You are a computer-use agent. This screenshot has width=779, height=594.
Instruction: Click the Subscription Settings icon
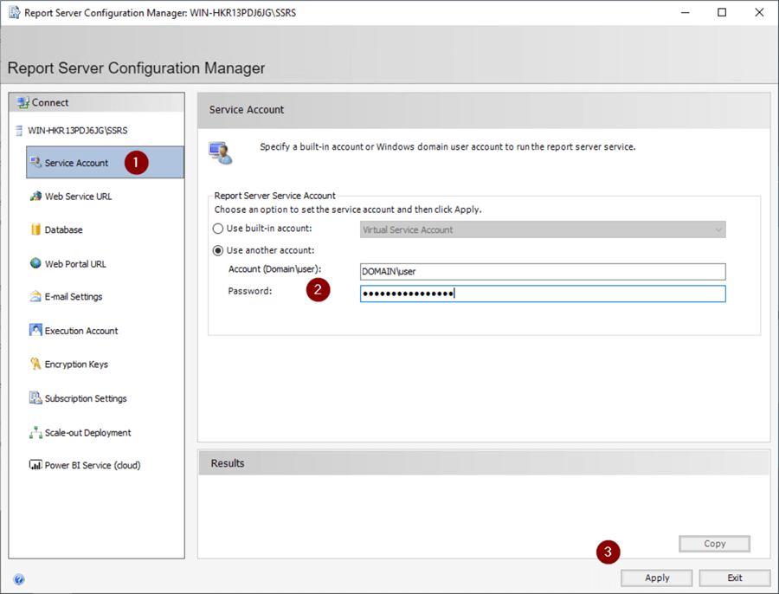click(36, 398)
